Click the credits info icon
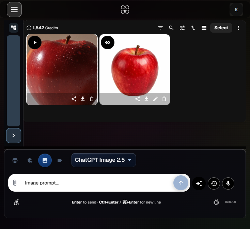Image resolution: width=250 pixels, height=229 pixels. [x=29, y=28]
